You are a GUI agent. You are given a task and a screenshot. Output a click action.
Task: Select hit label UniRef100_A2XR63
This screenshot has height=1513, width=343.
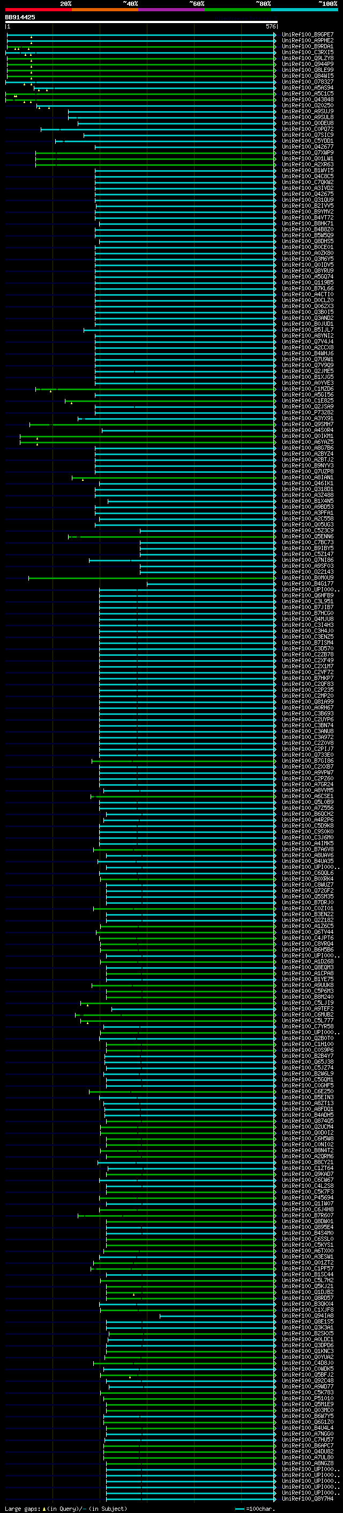pyautogui.click(x=308, y=164)
